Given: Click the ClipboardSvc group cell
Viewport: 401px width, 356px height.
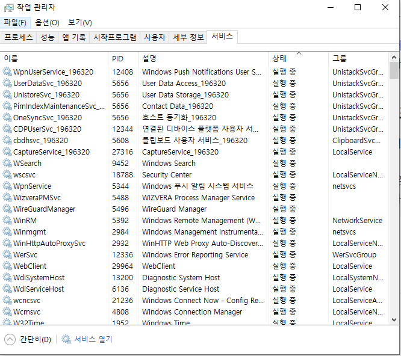Looking at the screenshot, I should click(x=356, y=141).
